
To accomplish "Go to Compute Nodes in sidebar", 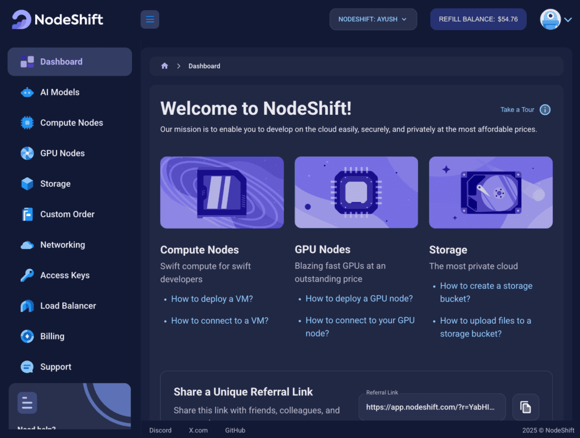I will pos(71,123).
